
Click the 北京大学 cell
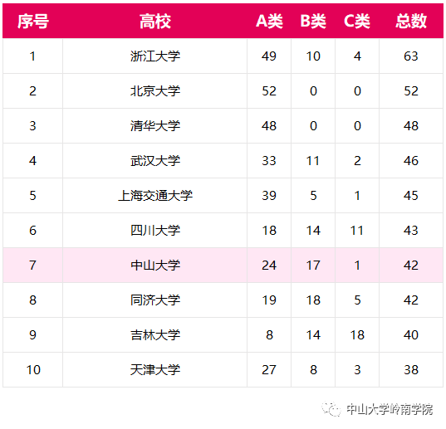coord(155,91)
